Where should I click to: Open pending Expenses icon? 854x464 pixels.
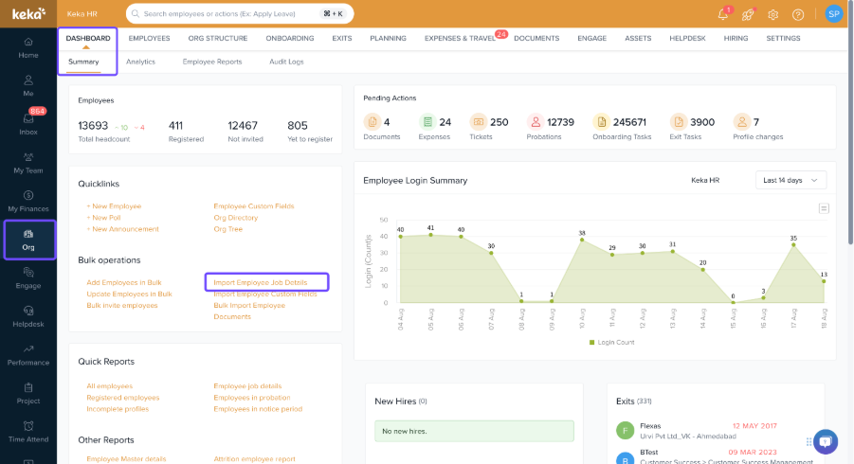point(427,121)
